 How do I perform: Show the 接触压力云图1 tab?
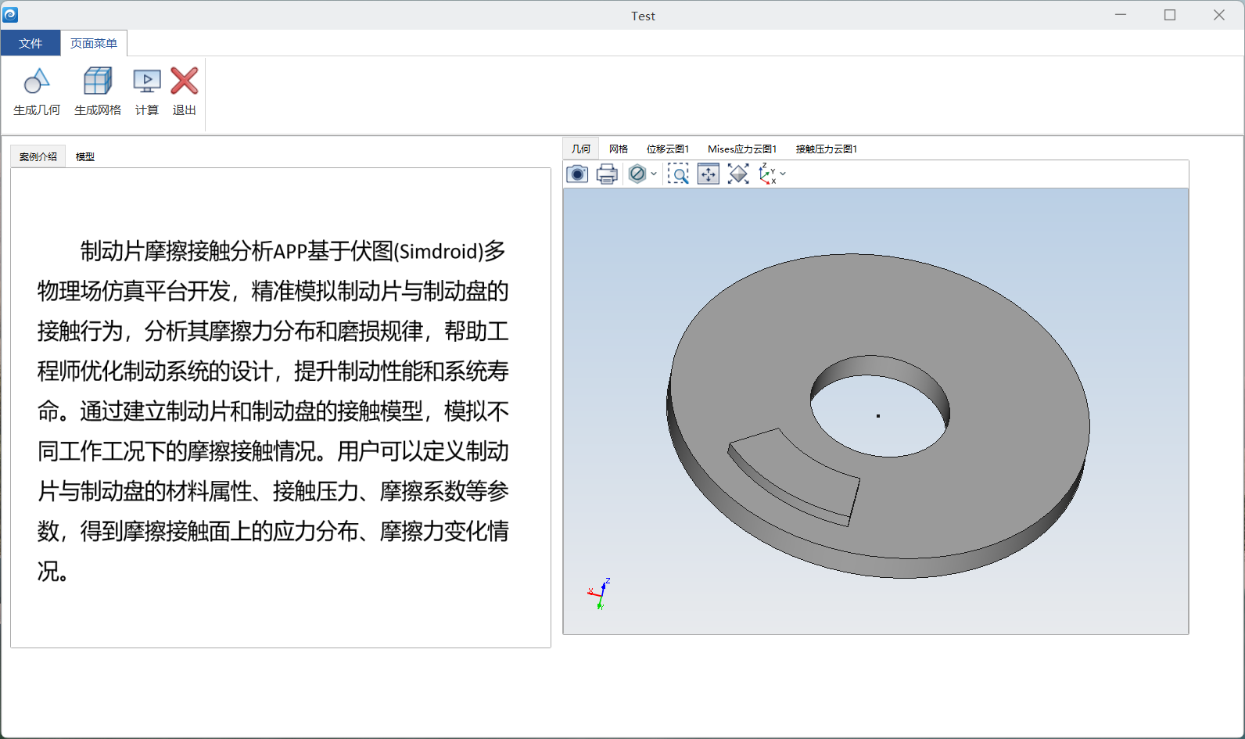827,149
